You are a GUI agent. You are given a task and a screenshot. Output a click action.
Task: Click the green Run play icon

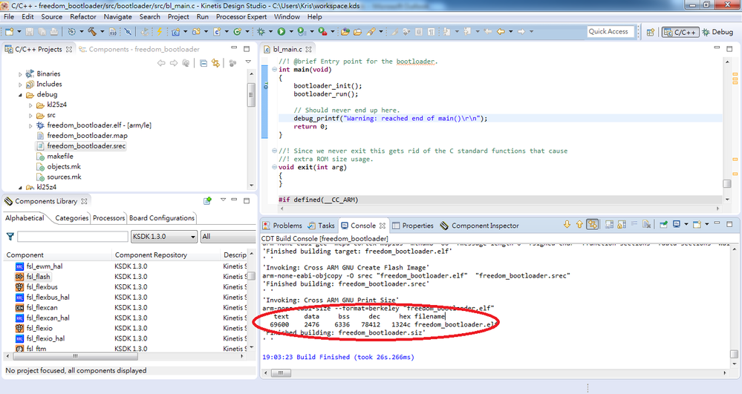(281, 32)
